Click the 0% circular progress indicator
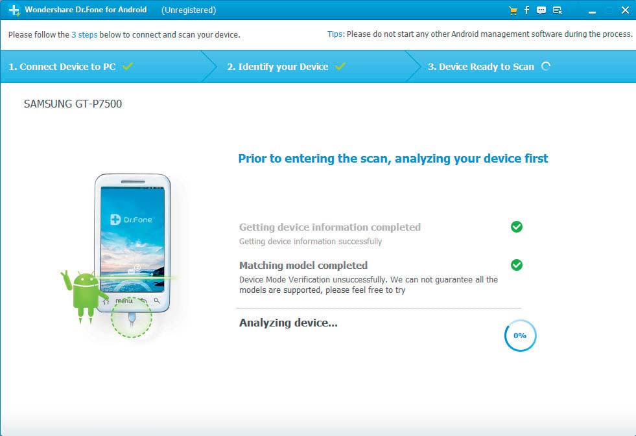Screen dimensions: 636x436 pos(520,336)
